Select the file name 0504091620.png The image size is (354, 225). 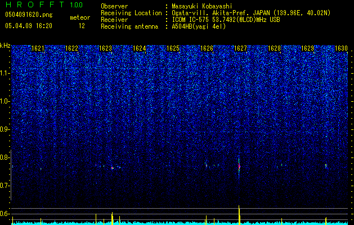click(x=29, y=15)
